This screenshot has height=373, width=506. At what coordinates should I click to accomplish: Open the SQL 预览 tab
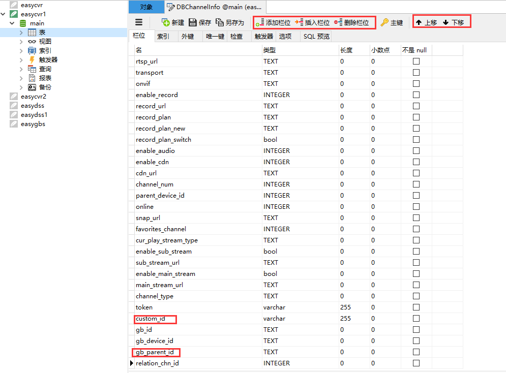click(316, 37)
